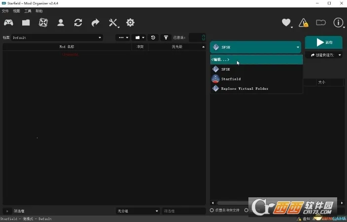Open the 视图 (View) menu
This screenshot has height=222, width=347.
click(x=16, y=11)
